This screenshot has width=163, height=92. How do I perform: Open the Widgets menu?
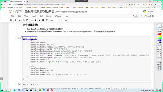[x=58, y=16]
